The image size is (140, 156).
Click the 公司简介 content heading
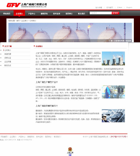coord(39,46)
